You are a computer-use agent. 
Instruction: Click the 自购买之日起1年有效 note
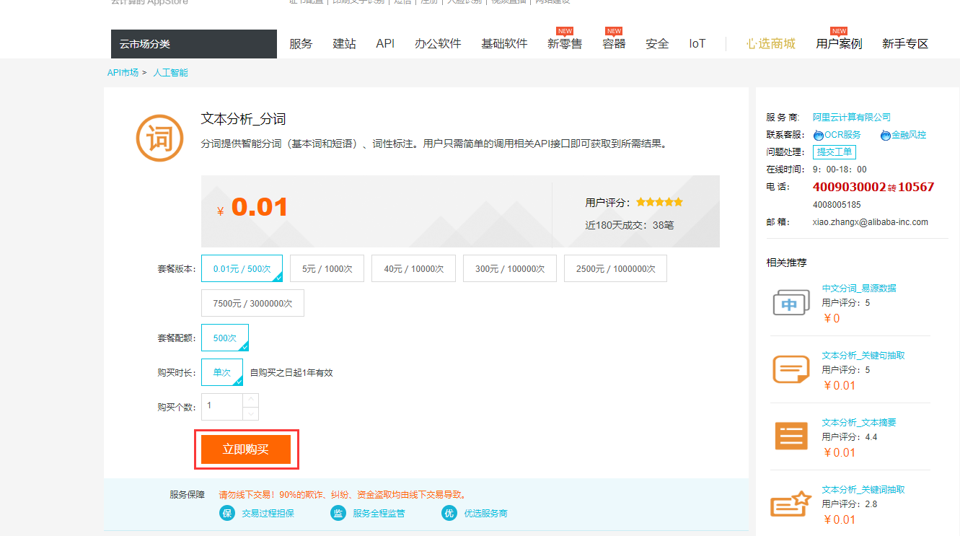pyautogui.click(x=291, y=373)
